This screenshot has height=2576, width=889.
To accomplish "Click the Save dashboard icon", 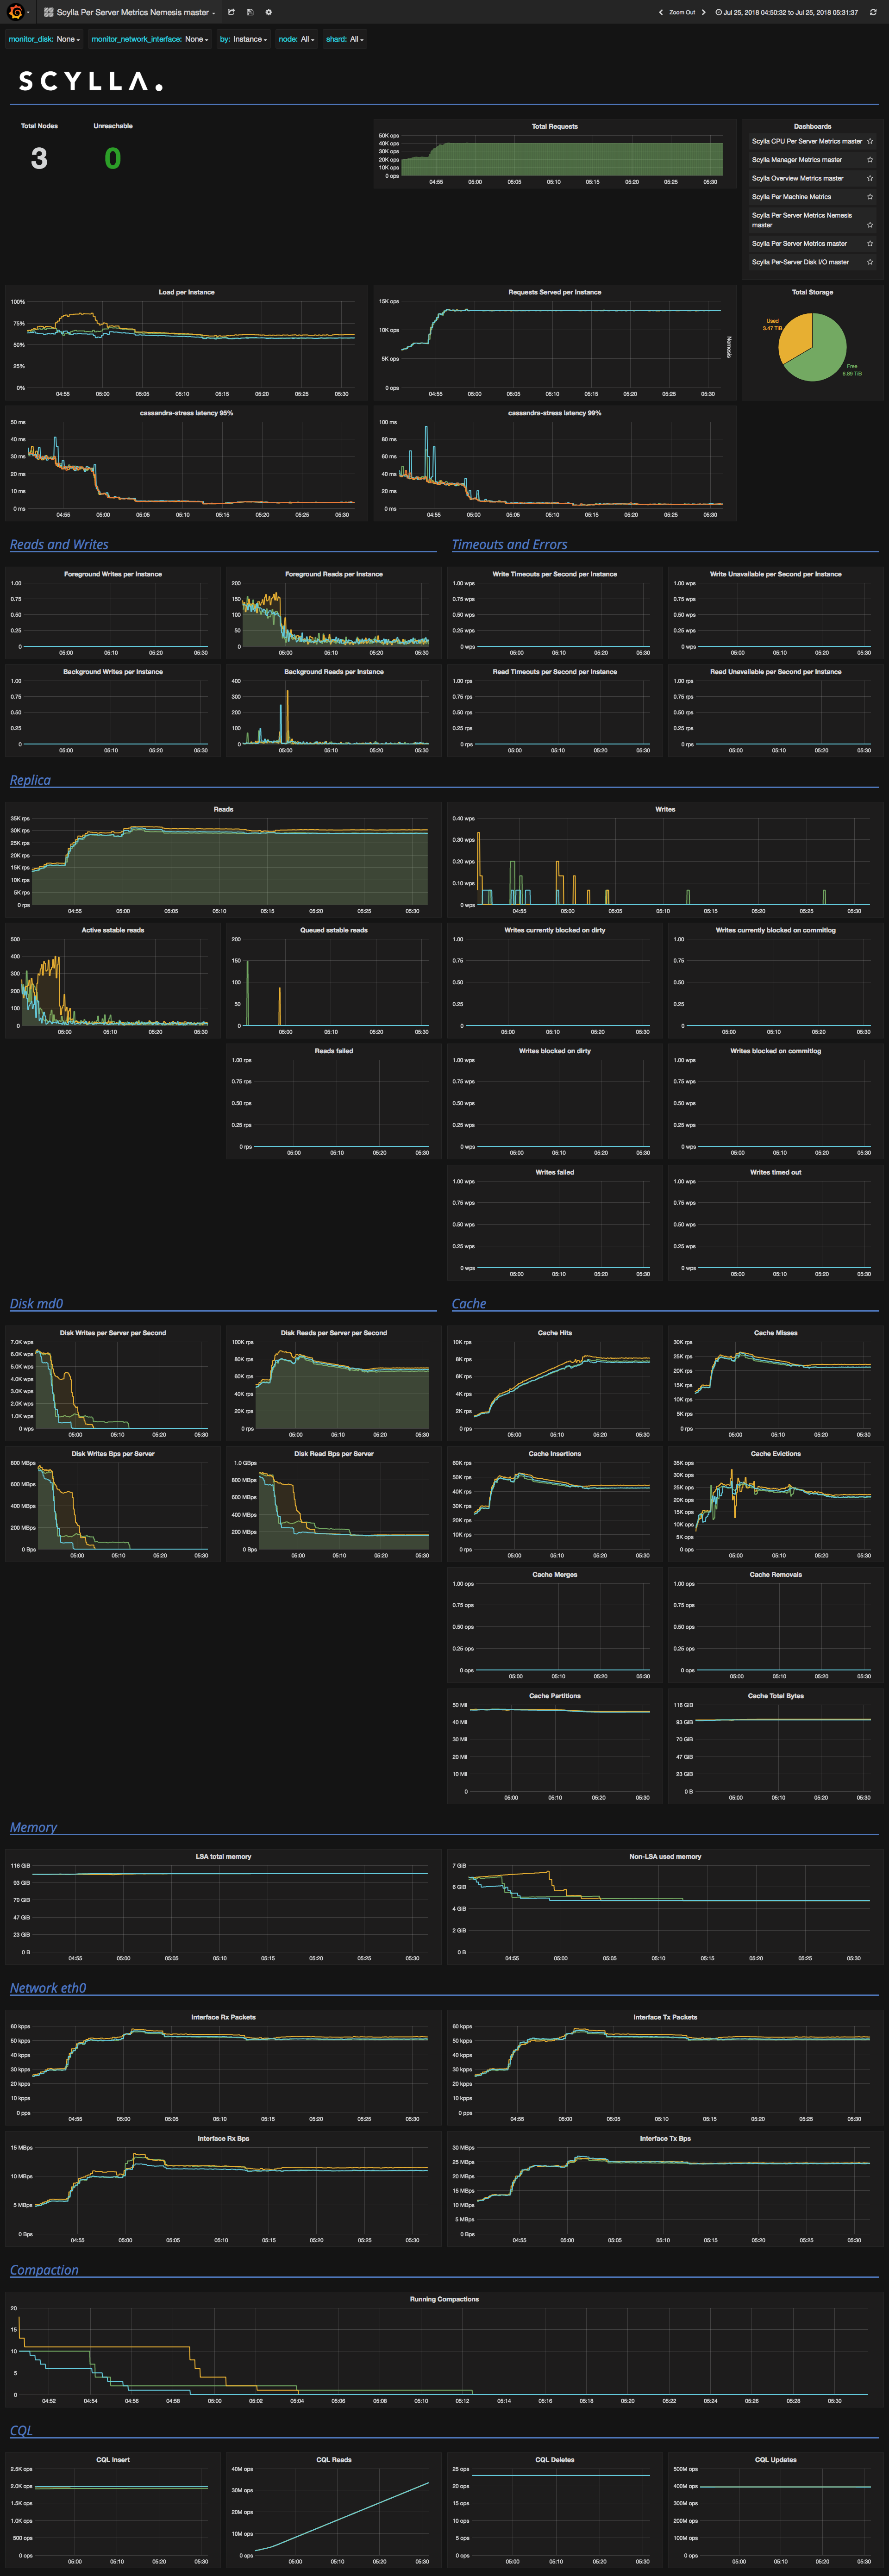I will [x=250, y=12].
